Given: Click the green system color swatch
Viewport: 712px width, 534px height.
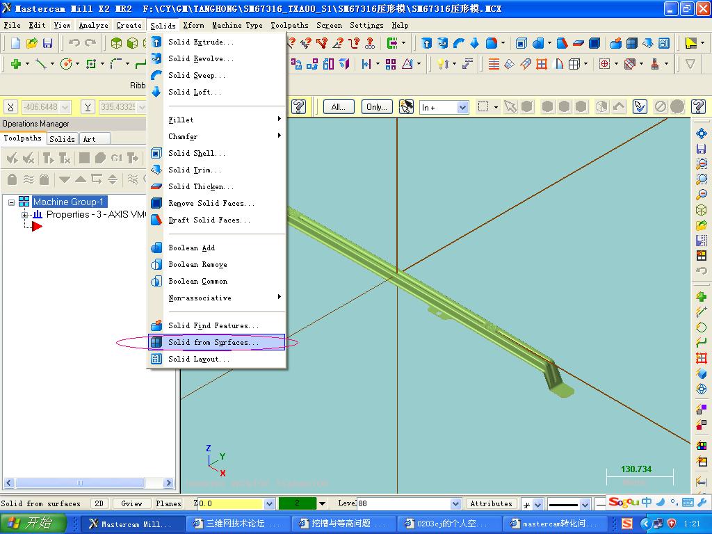Looking at the screenshot, I should 298,503.
